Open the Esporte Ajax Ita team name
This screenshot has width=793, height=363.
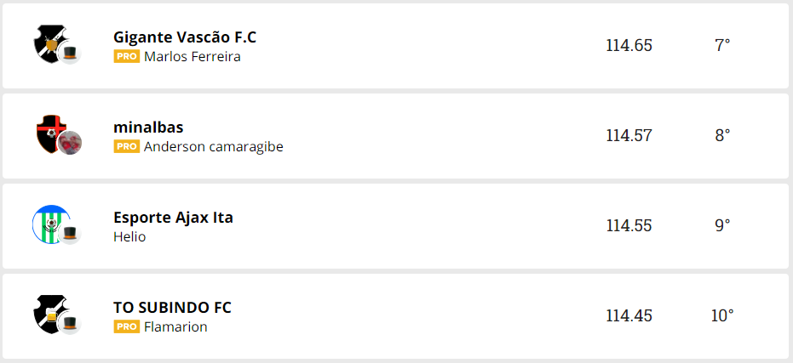coord(173,218)
